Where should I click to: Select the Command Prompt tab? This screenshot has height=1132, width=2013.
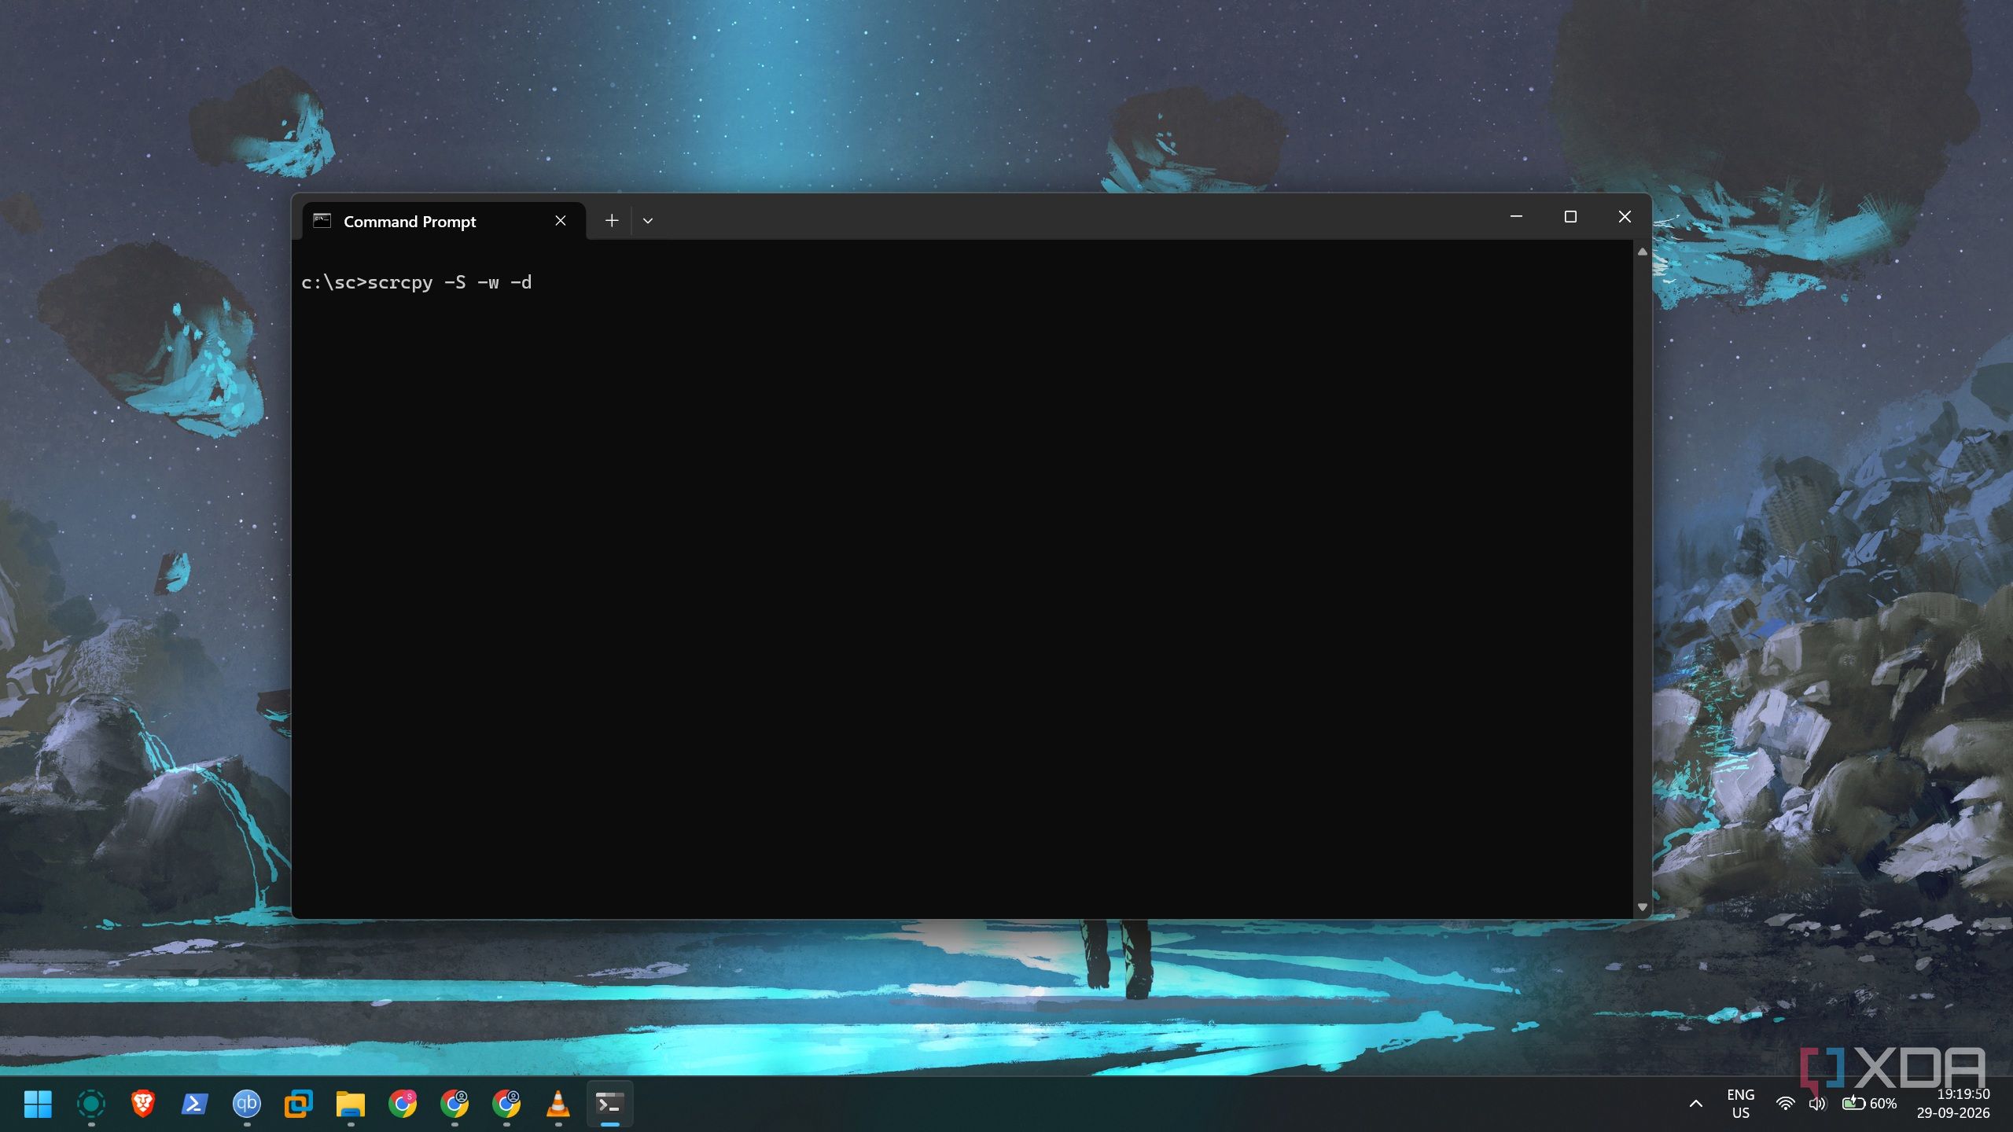pos(444,221)
